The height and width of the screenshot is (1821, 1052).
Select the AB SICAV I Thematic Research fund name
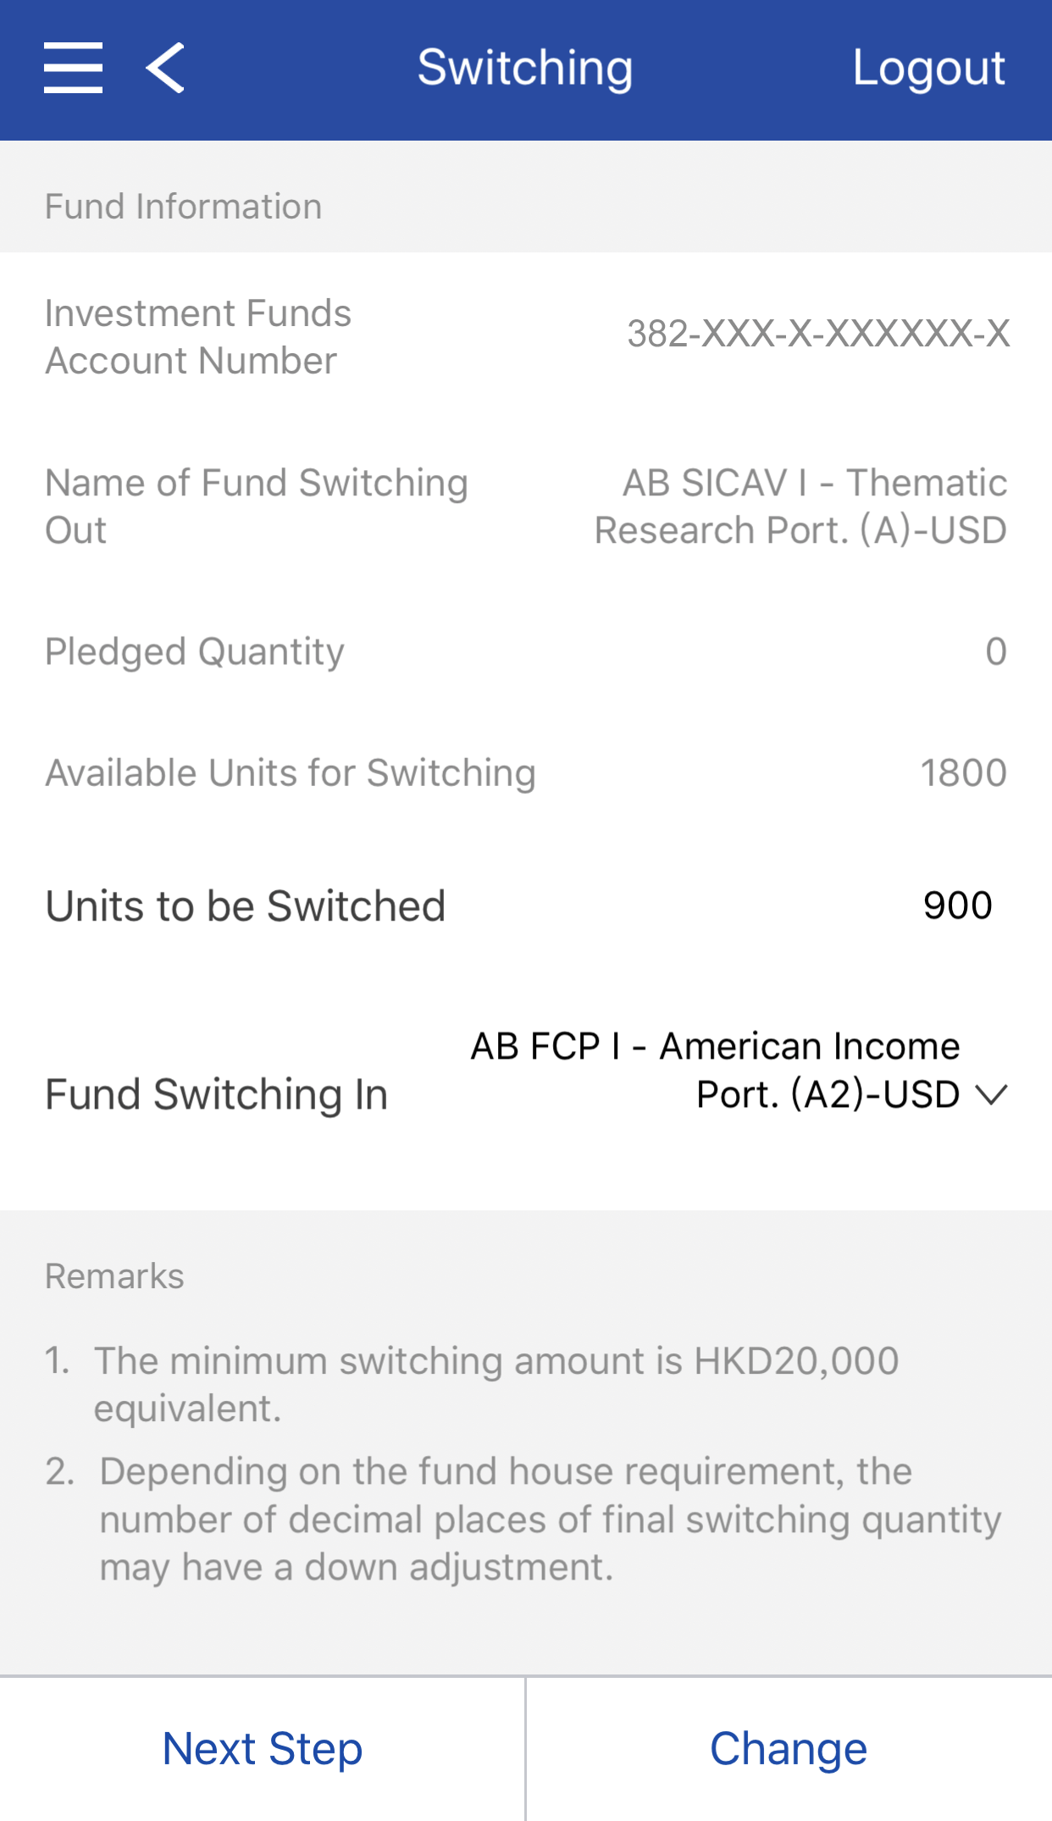(x=801, y=506)
